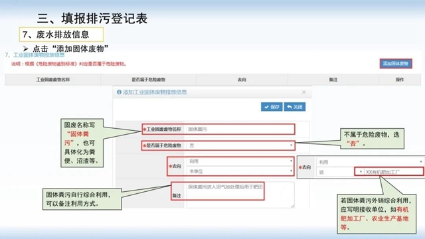Click the 7、工业固体废物排放信息 section heading
The height and width of the screenshot is (239, 425).
[35, 55]
